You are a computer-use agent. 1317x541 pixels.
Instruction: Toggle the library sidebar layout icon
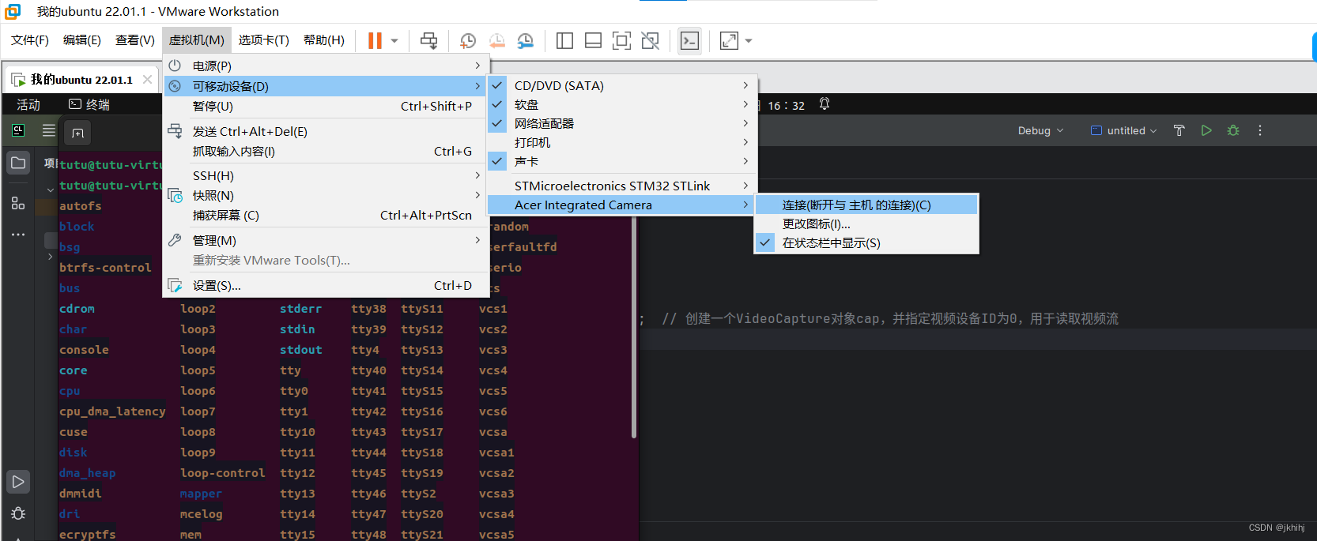tap(564, 40)
